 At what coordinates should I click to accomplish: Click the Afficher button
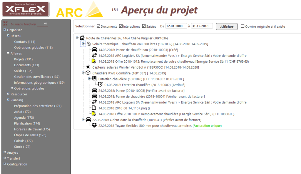click(227, 26)
